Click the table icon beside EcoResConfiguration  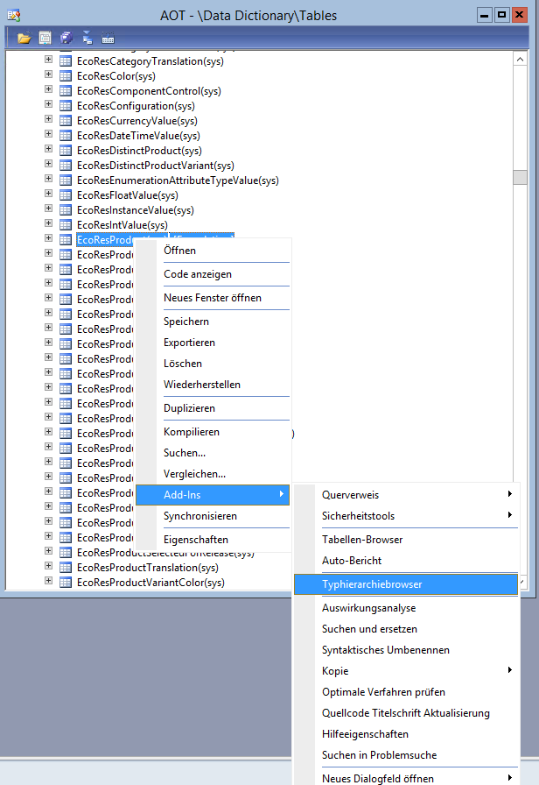[x=66, y=106]
